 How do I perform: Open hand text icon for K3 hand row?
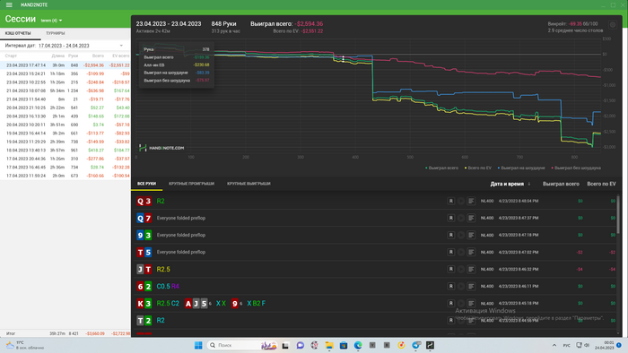(x=471, y=304)
